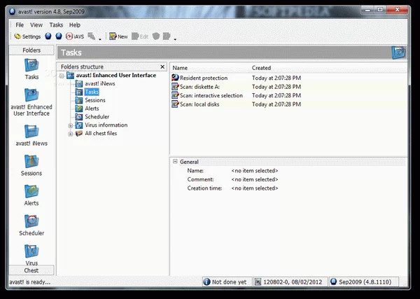Open the Settings toolbar button
The image size is (420, 299).
(x=27, y=36)
